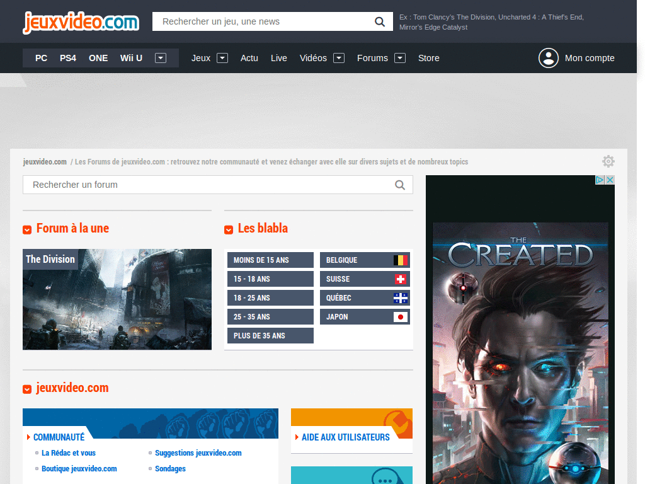
Task: Click the jeuxvideo.com breadcrumb link
Action: click(45, 162)
